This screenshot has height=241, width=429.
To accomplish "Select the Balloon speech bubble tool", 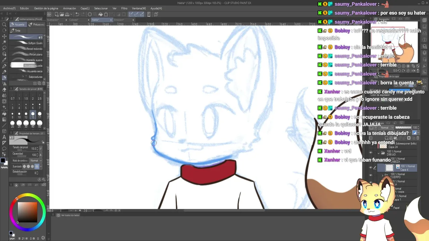I will click(4, 149).
